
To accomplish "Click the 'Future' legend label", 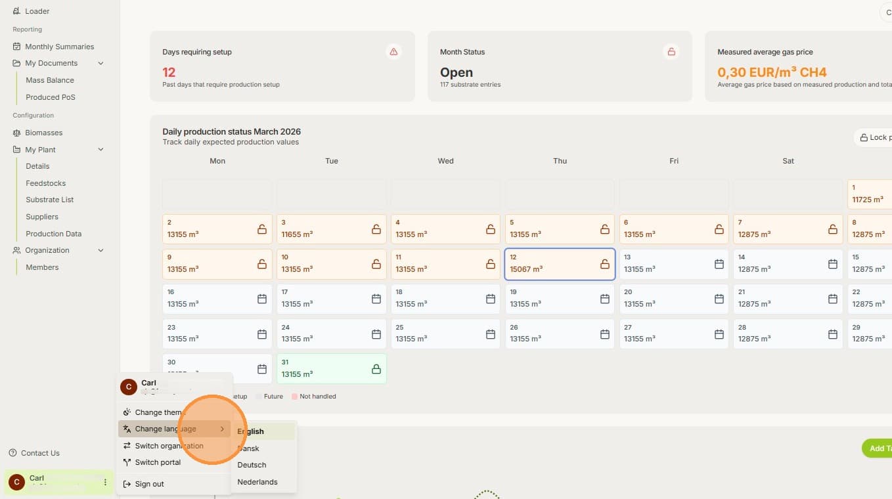I will (x=273, y=397).
